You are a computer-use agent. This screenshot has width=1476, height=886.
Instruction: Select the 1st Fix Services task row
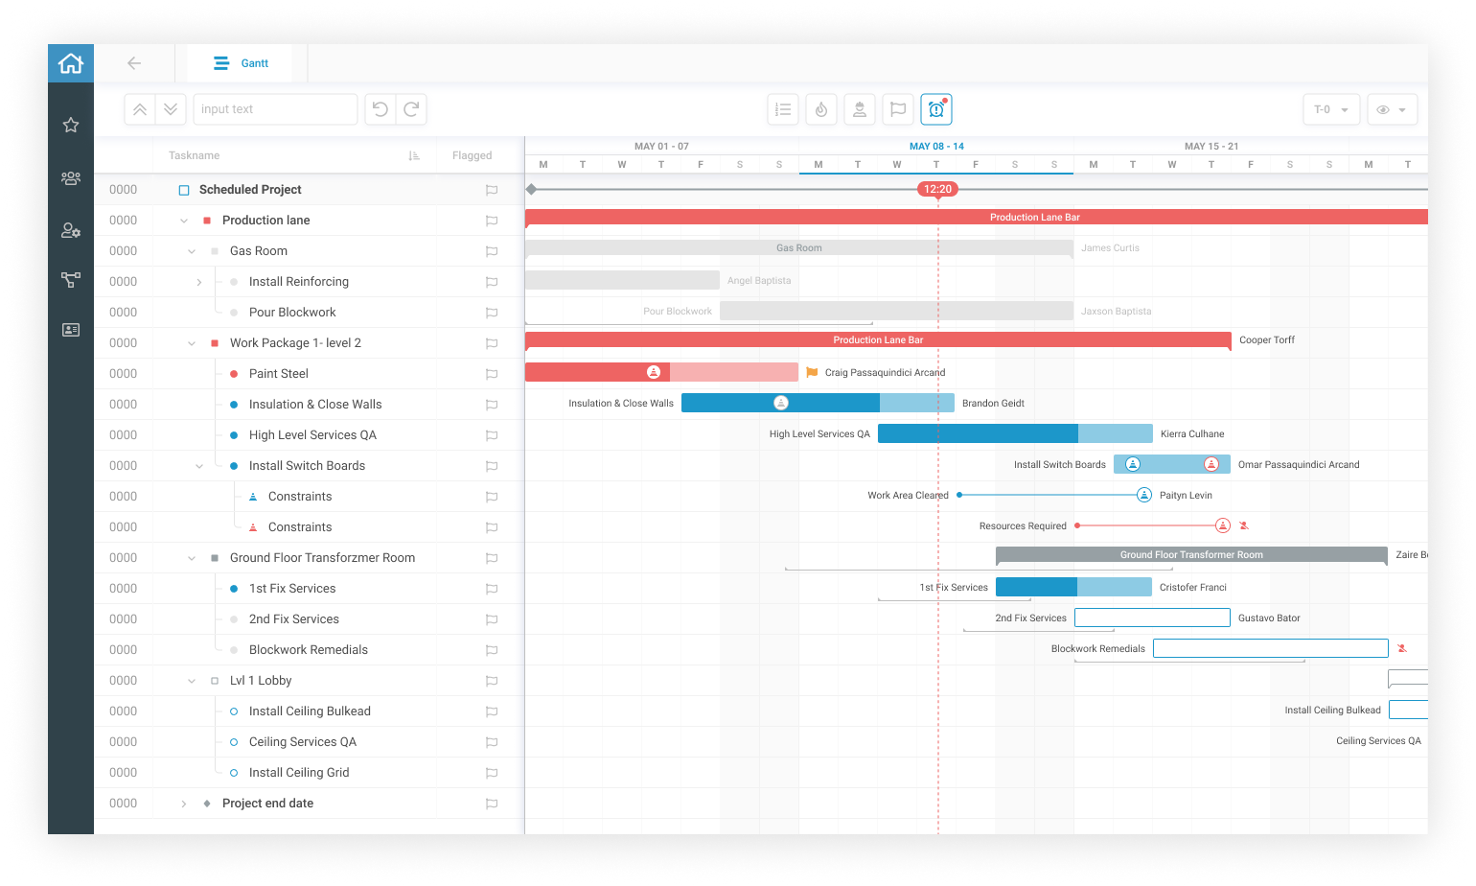(292, 589)
